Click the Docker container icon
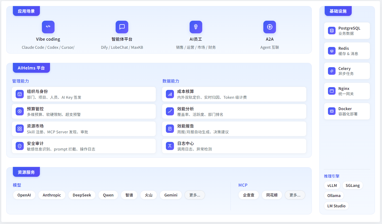This screenshot has height=224, width=382. coord(332,111)
